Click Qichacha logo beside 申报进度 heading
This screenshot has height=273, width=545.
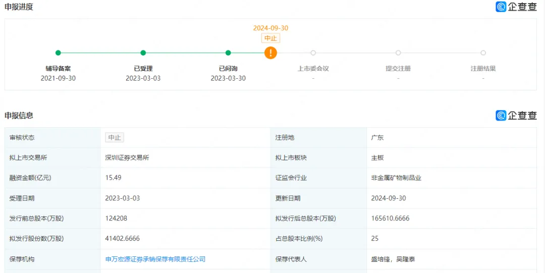pos(516,7)
